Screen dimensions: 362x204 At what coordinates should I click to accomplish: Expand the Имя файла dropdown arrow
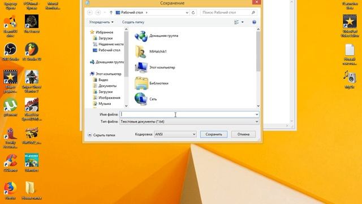point(257,114)
